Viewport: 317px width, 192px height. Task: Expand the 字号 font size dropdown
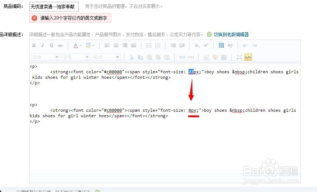tap(76, 57)
